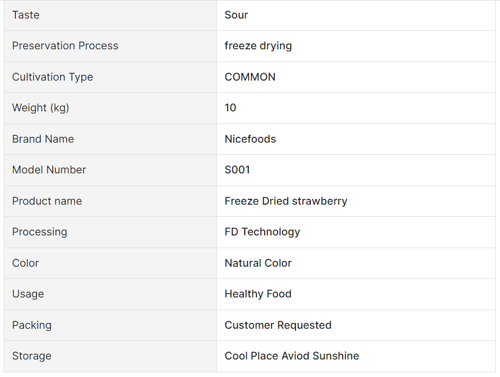
Task: Click the Healthy Food usage value
Action: point(258,294)
